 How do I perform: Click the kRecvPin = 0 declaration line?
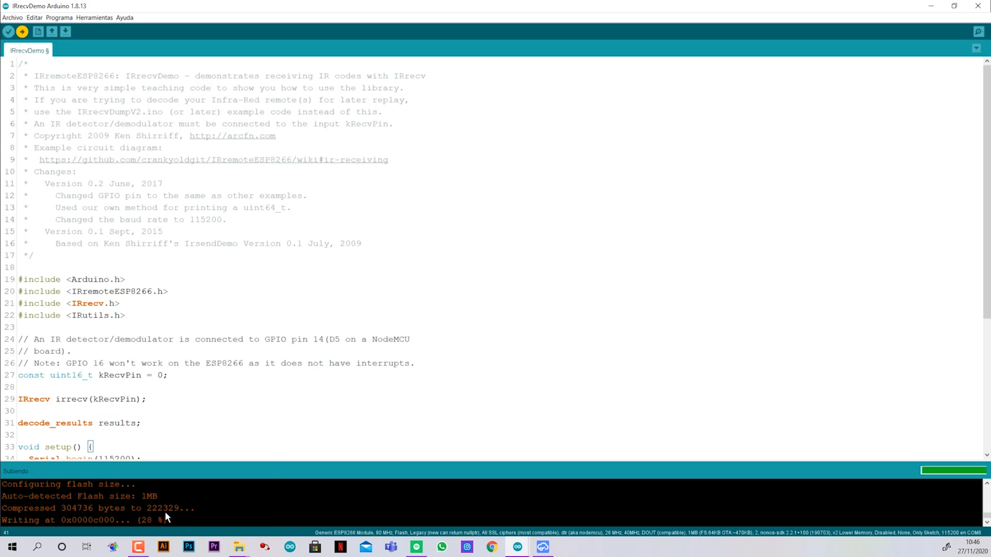coord(93,375)
